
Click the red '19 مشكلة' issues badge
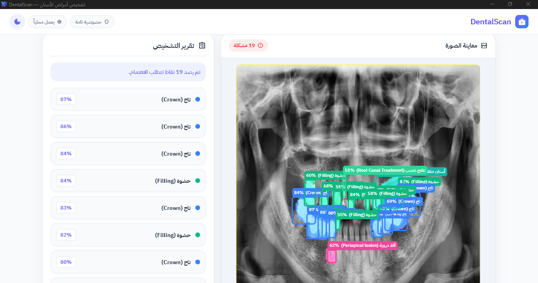249,45
